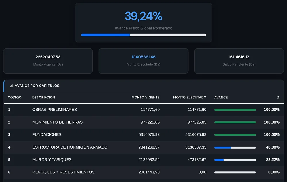Image resolution: width=287 pixels, height=182 pixels.
Task: Click the Estructura de Hormigón Armado progress bar
Action: [235, 147]
